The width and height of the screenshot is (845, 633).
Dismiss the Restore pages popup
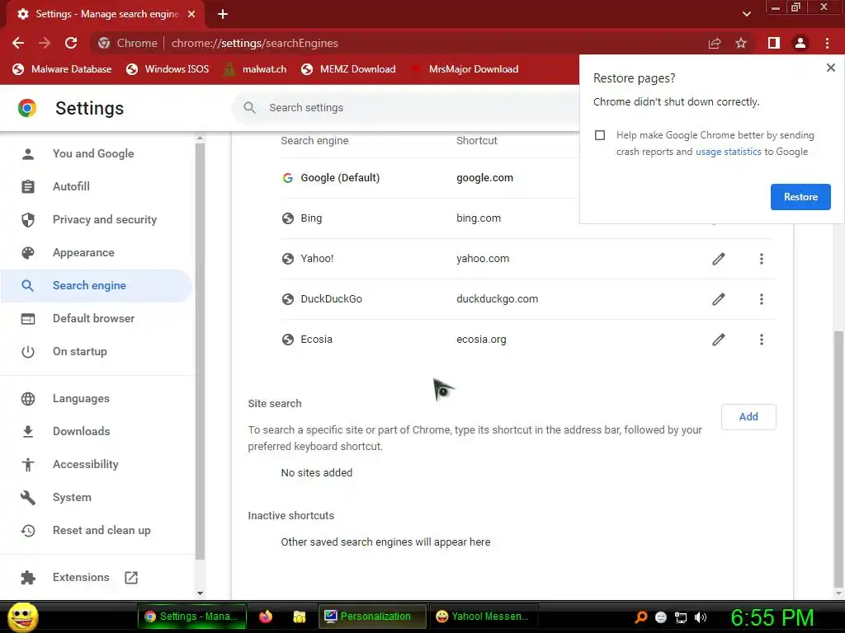830,68
